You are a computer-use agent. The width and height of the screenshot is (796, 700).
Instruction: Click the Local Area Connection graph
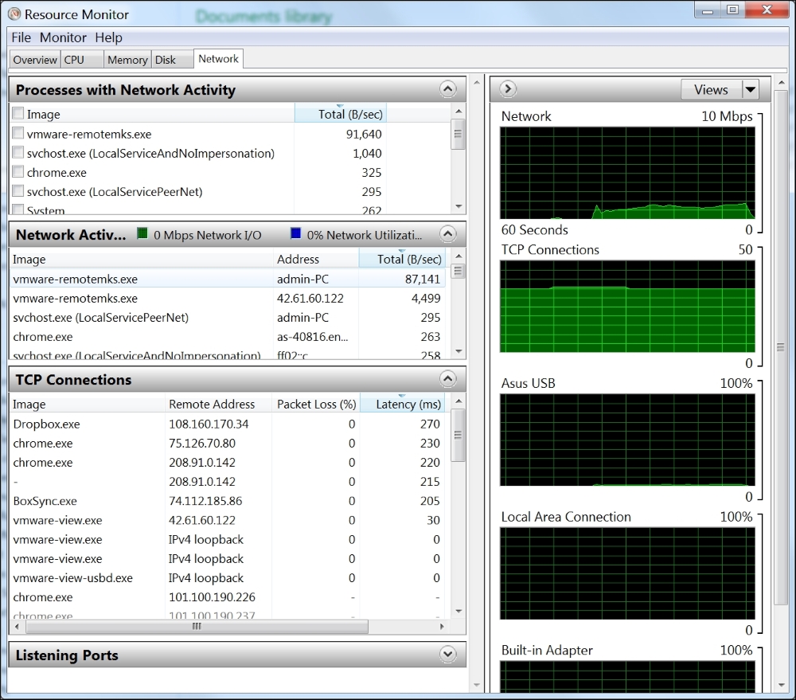(627, 573)
